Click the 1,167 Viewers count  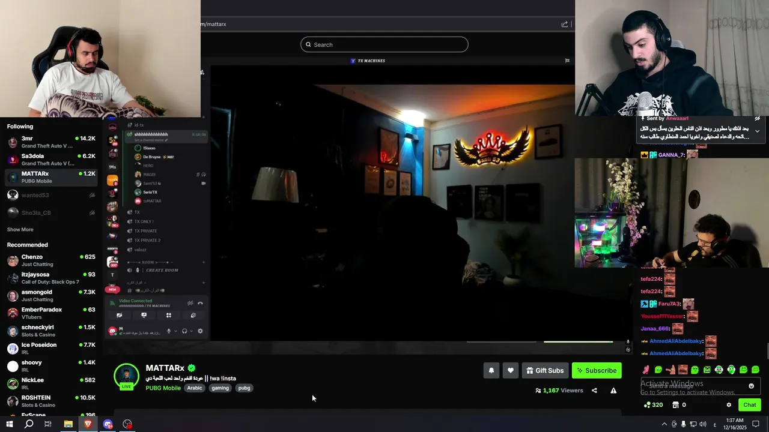click(559, 391)
